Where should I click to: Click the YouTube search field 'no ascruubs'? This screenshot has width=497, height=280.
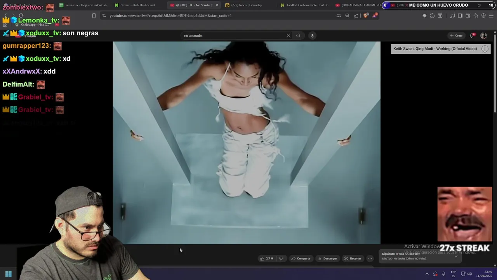point(234,35)
